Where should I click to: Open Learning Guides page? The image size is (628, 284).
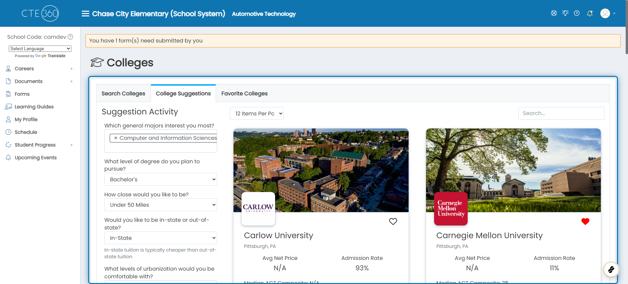(34, 107)
